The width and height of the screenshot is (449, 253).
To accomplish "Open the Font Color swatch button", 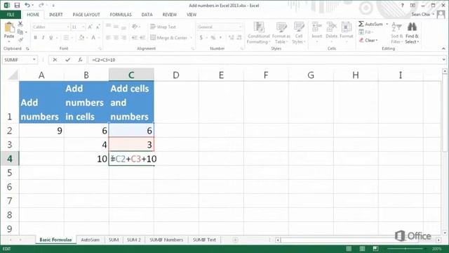I will click(93, 37).
